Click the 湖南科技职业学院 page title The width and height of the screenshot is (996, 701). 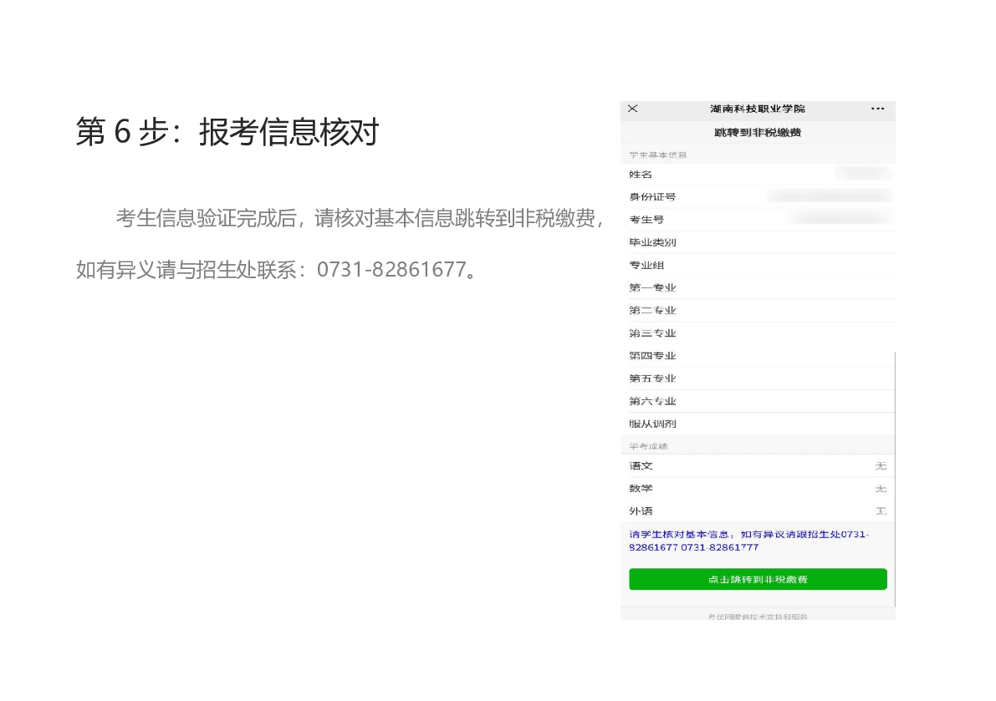pyautogui.click(x=757, y=109)
